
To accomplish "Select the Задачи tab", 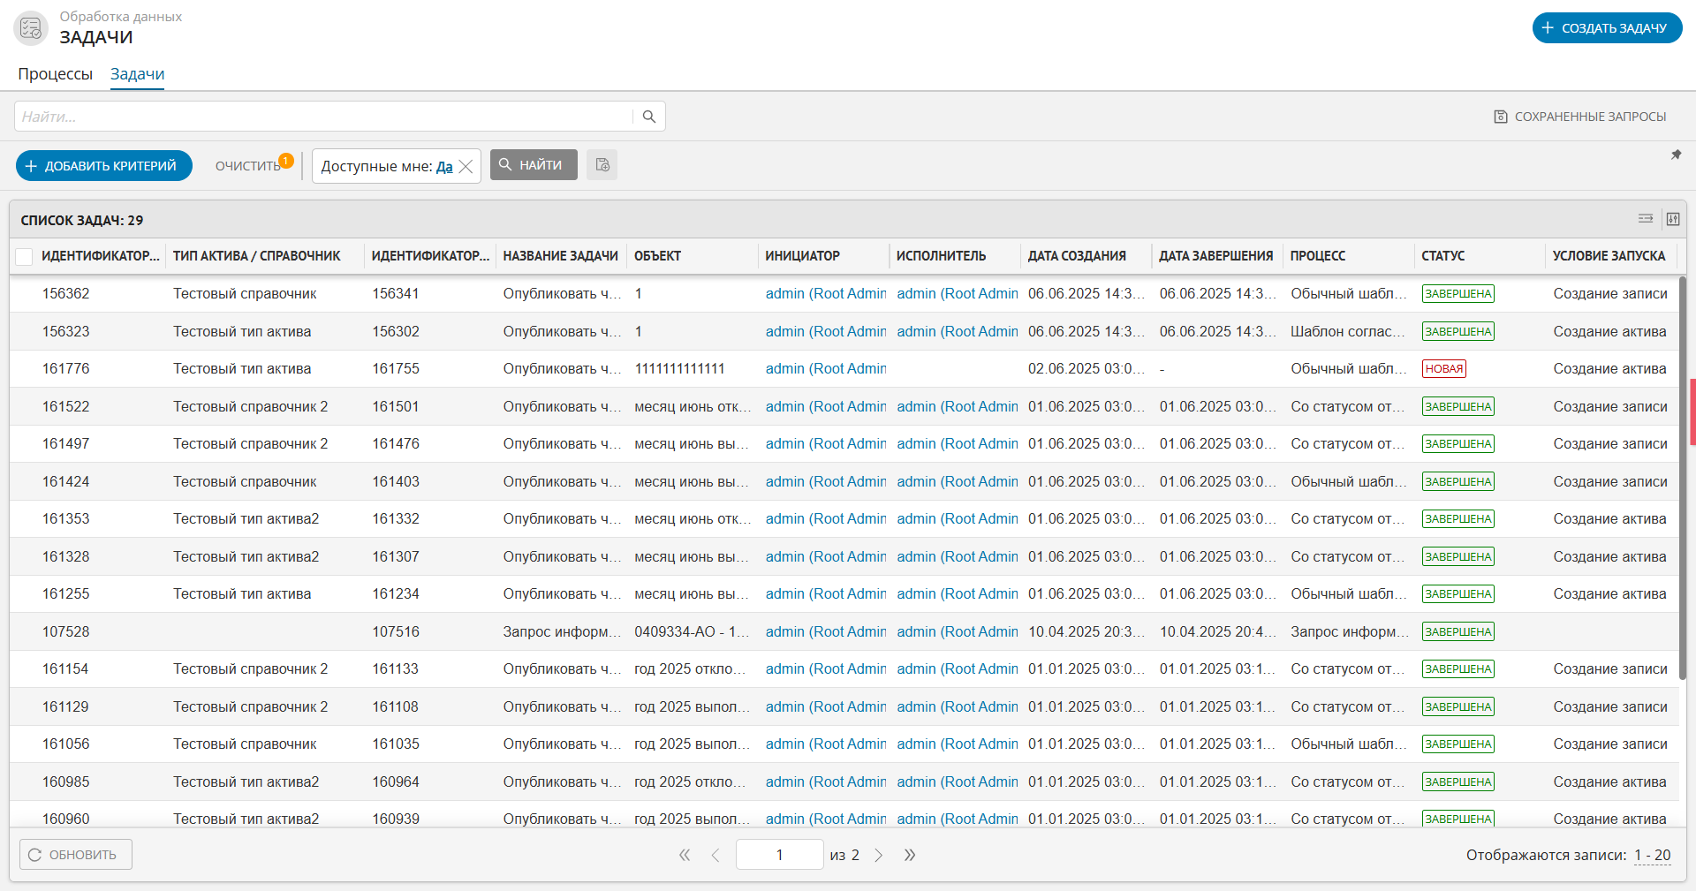I will point(137,74).
